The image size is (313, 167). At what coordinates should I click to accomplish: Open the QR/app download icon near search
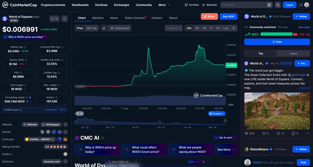coord(278,5)
